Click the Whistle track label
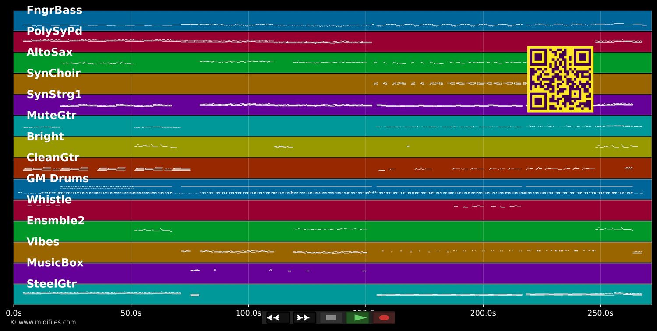Viewport: 657px width, 331px height. coord(49,200)
